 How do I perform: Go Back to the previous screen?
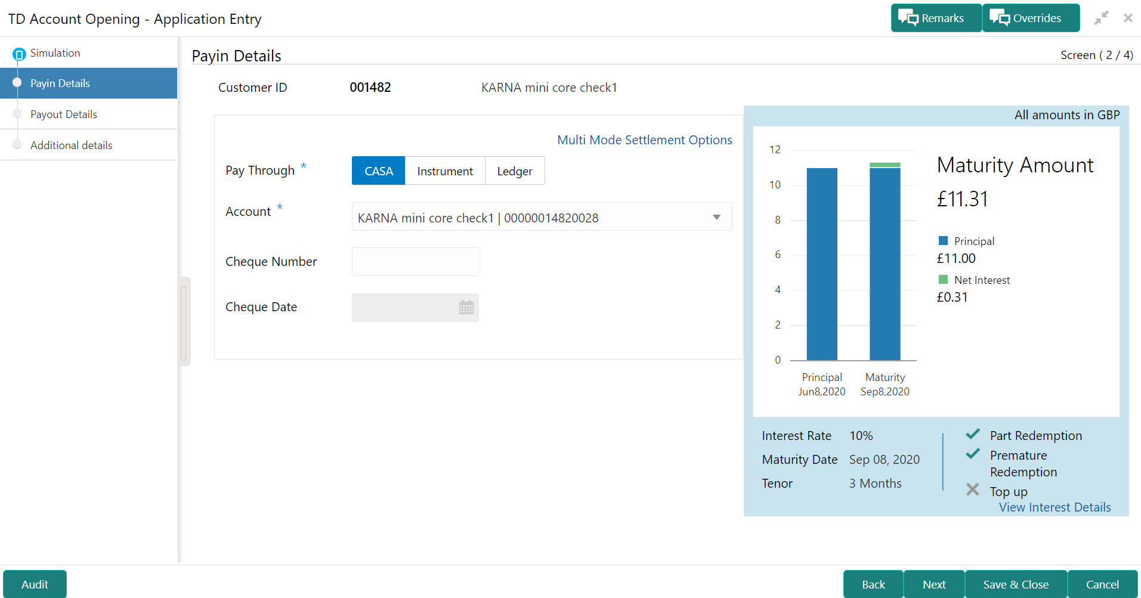pyautogui.click(x=873, y=584)
